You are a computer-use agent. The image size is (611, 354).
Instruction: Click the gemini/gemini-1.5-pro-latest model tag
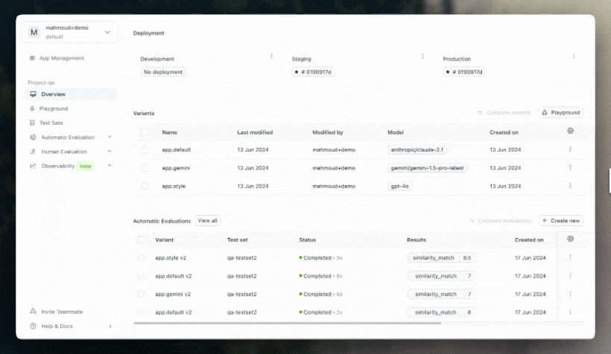pos(427,167)
